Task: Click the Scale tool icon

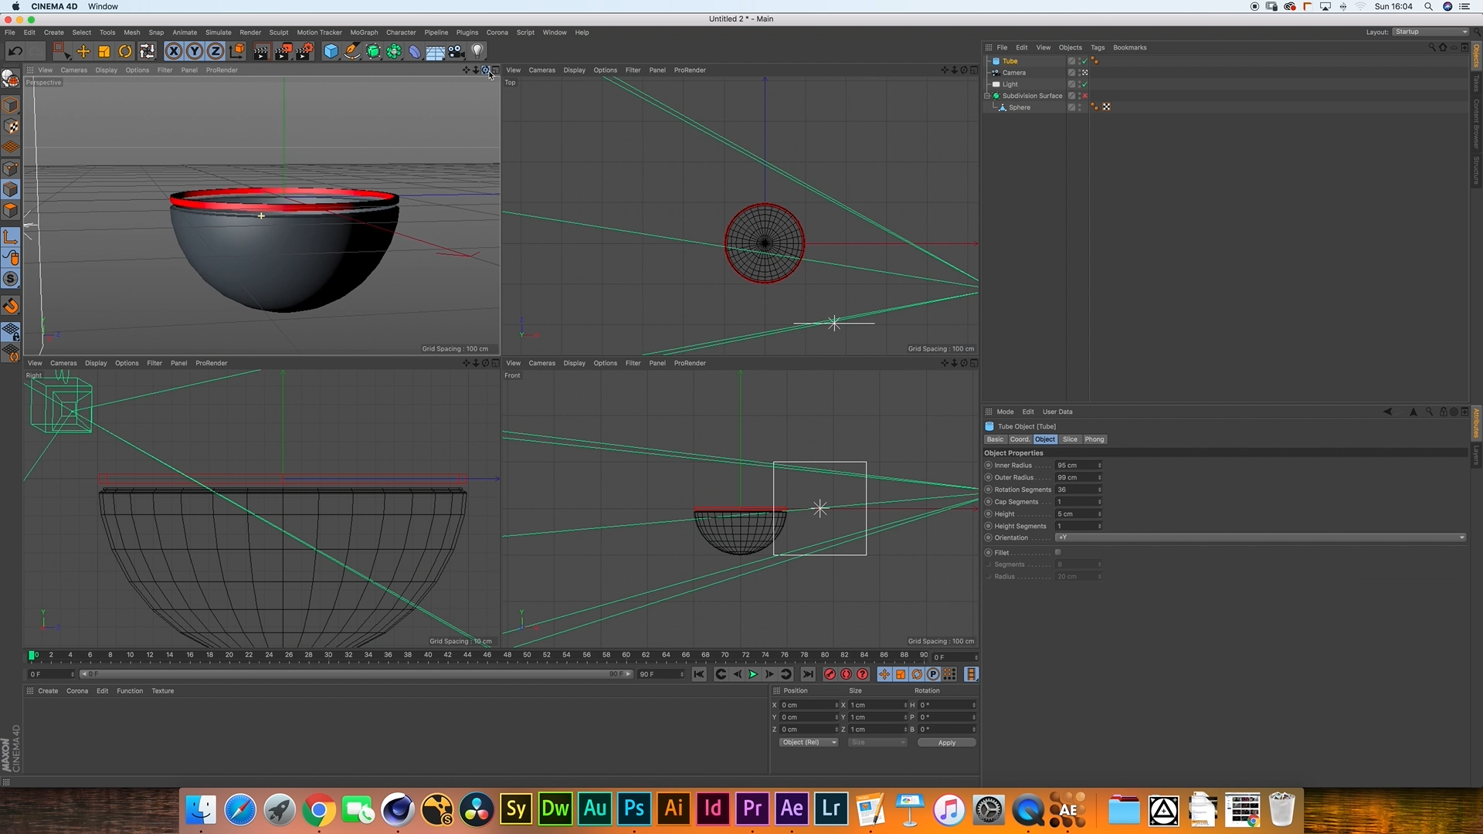Action: [x=104, y=51]
